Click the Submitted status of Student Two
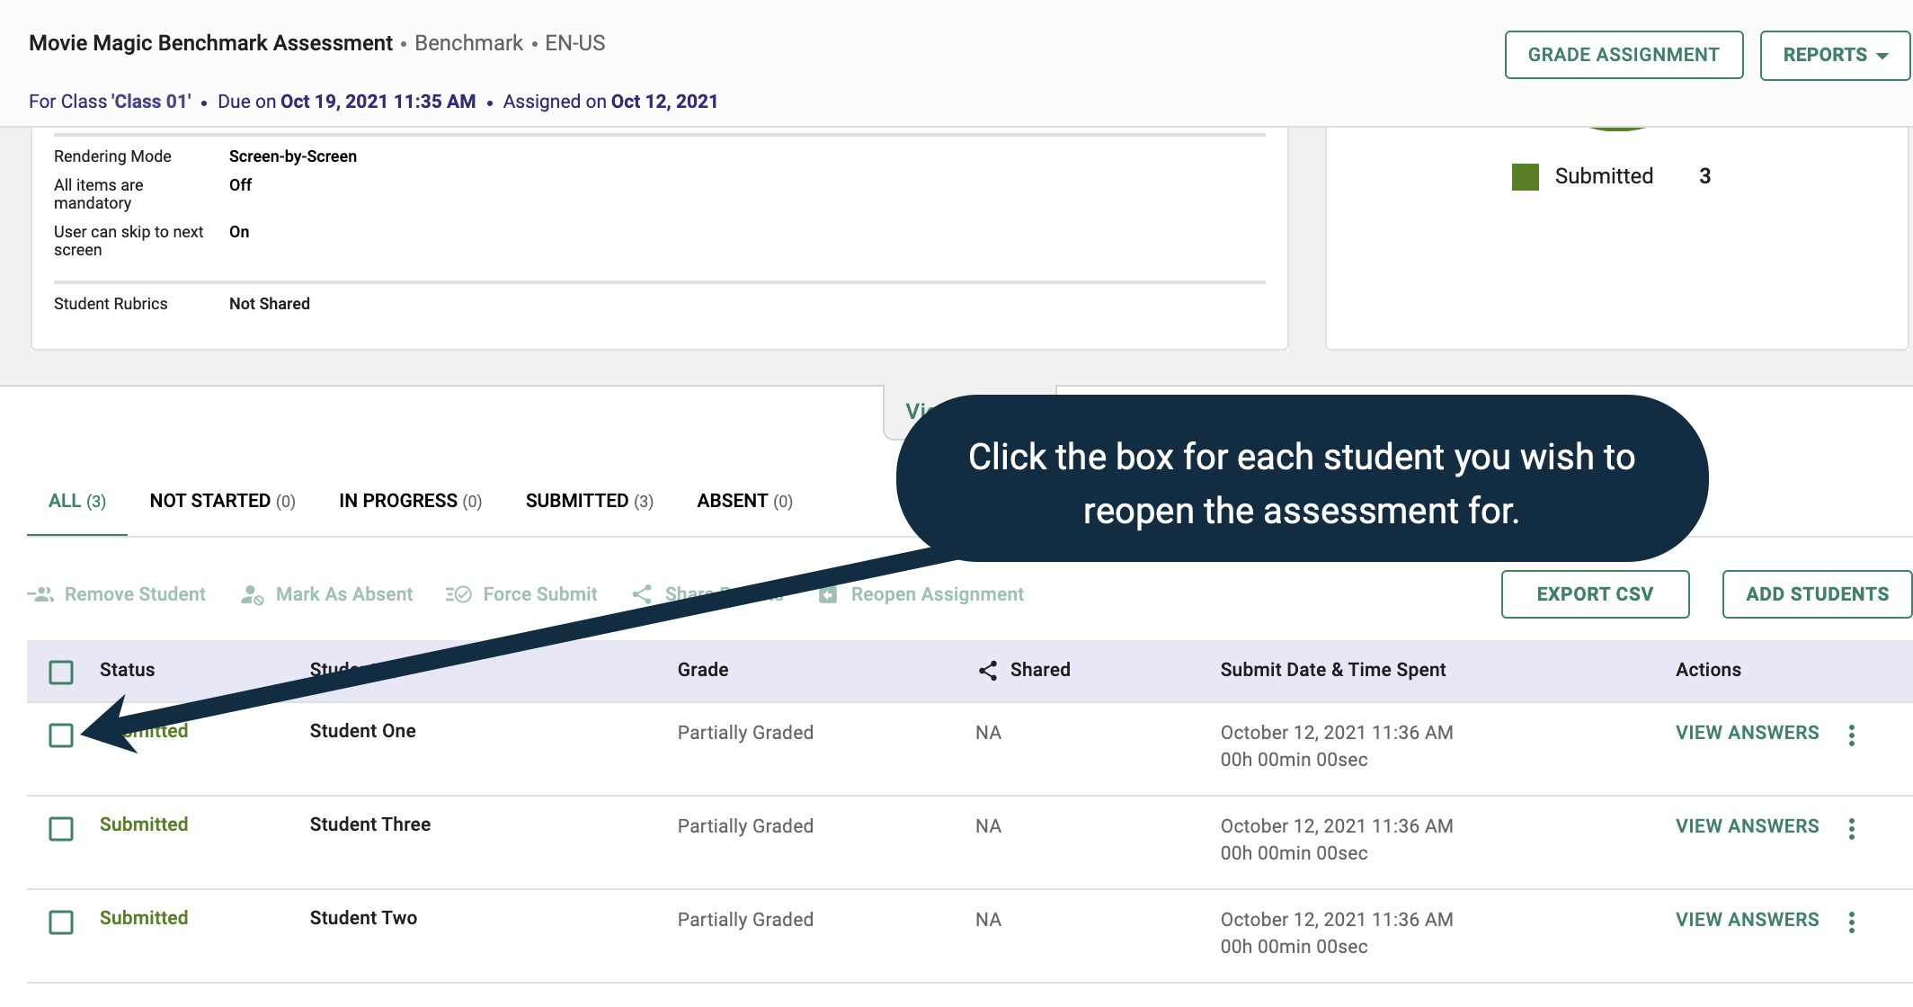This screenshot has height=1007, width=1913. 144,918
